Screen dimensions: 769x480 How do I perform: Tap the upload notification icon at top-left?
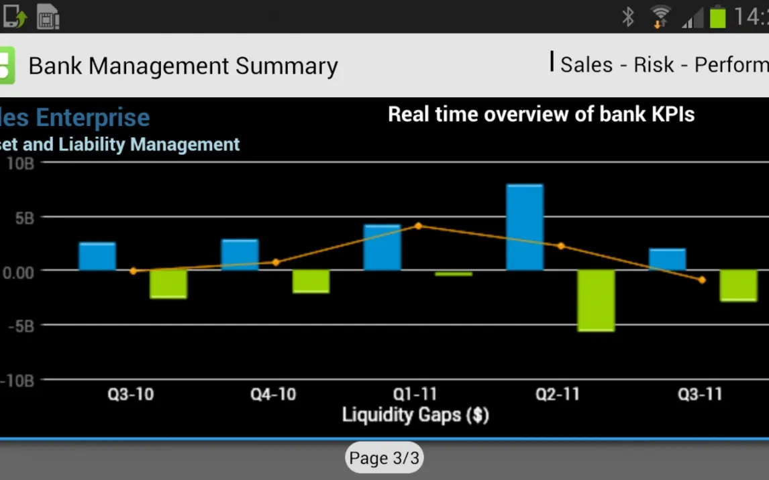14,16
